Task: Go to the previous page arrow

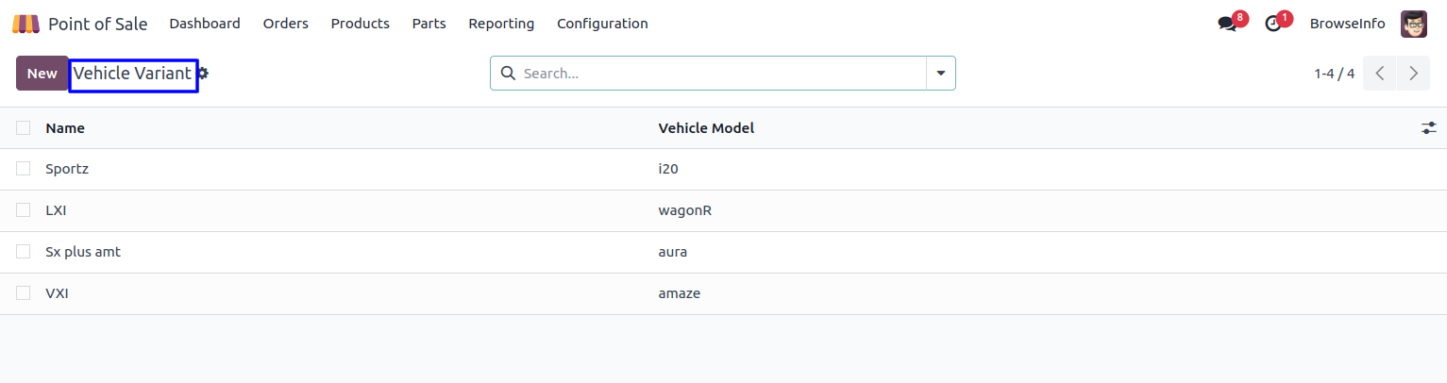Action: pyautogui.click(x=1379, y=74)
